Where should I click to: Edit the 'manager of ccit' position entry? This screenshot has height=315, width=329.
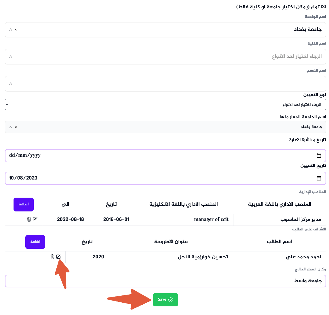pos(35,219)
